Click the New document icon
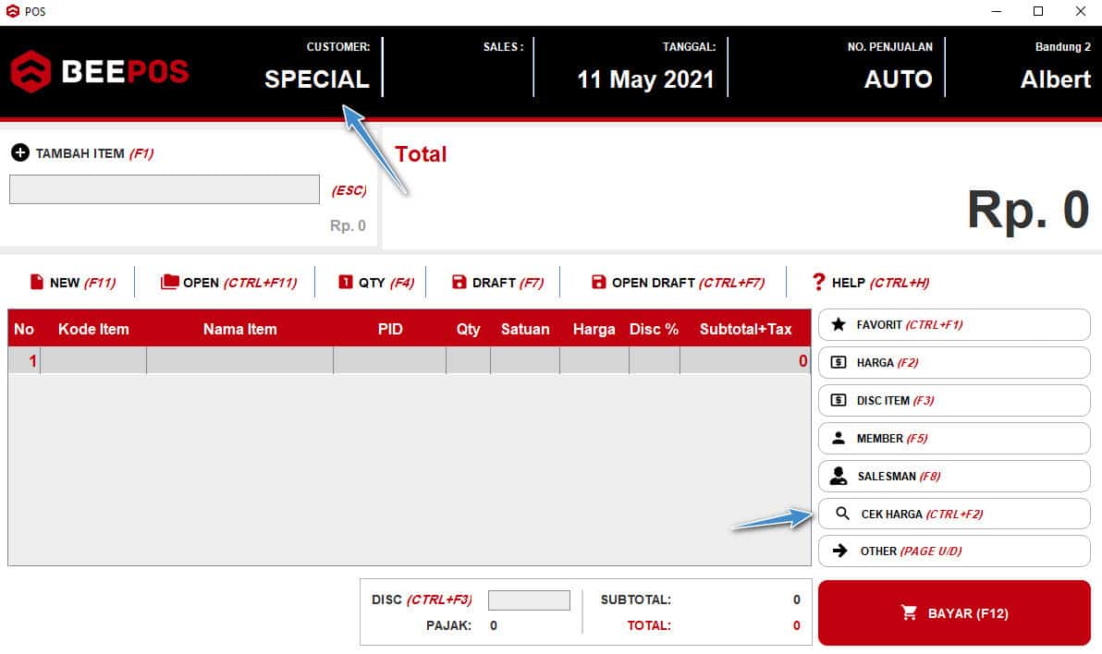 [37, 282]
